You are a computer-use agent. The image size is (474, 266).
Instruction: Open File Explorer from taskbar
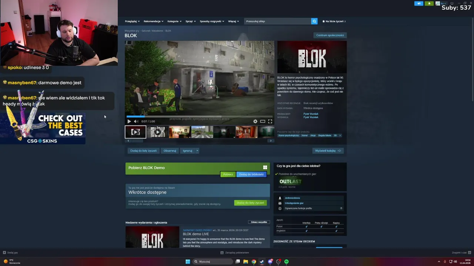[246, 262]
